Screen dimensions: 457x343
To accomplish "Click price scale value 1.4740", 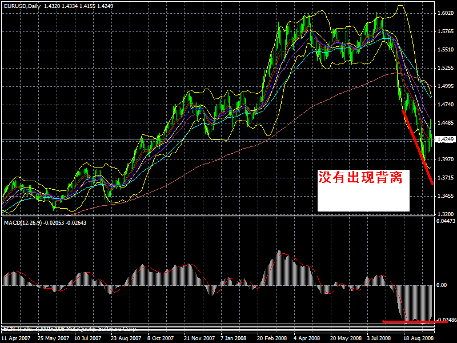I will (x=446, y=105).
